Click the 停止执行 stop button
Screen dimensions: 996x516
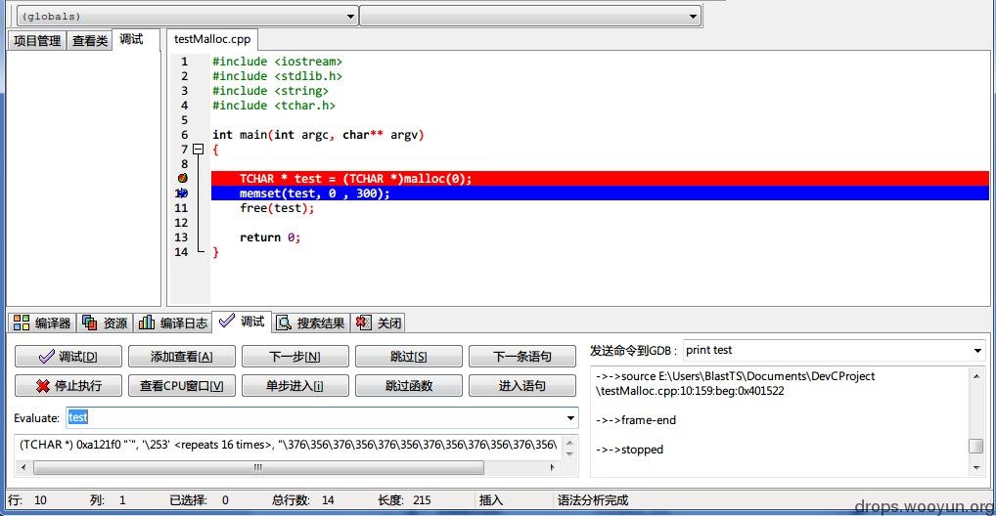coord(68,385)
